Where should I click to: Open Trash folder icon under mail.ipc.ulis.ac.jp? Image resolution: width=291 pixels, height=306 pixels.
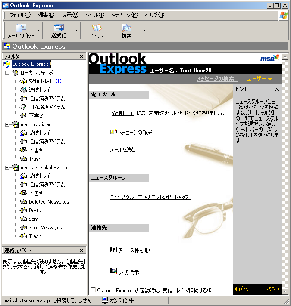[x=23, y=159]
